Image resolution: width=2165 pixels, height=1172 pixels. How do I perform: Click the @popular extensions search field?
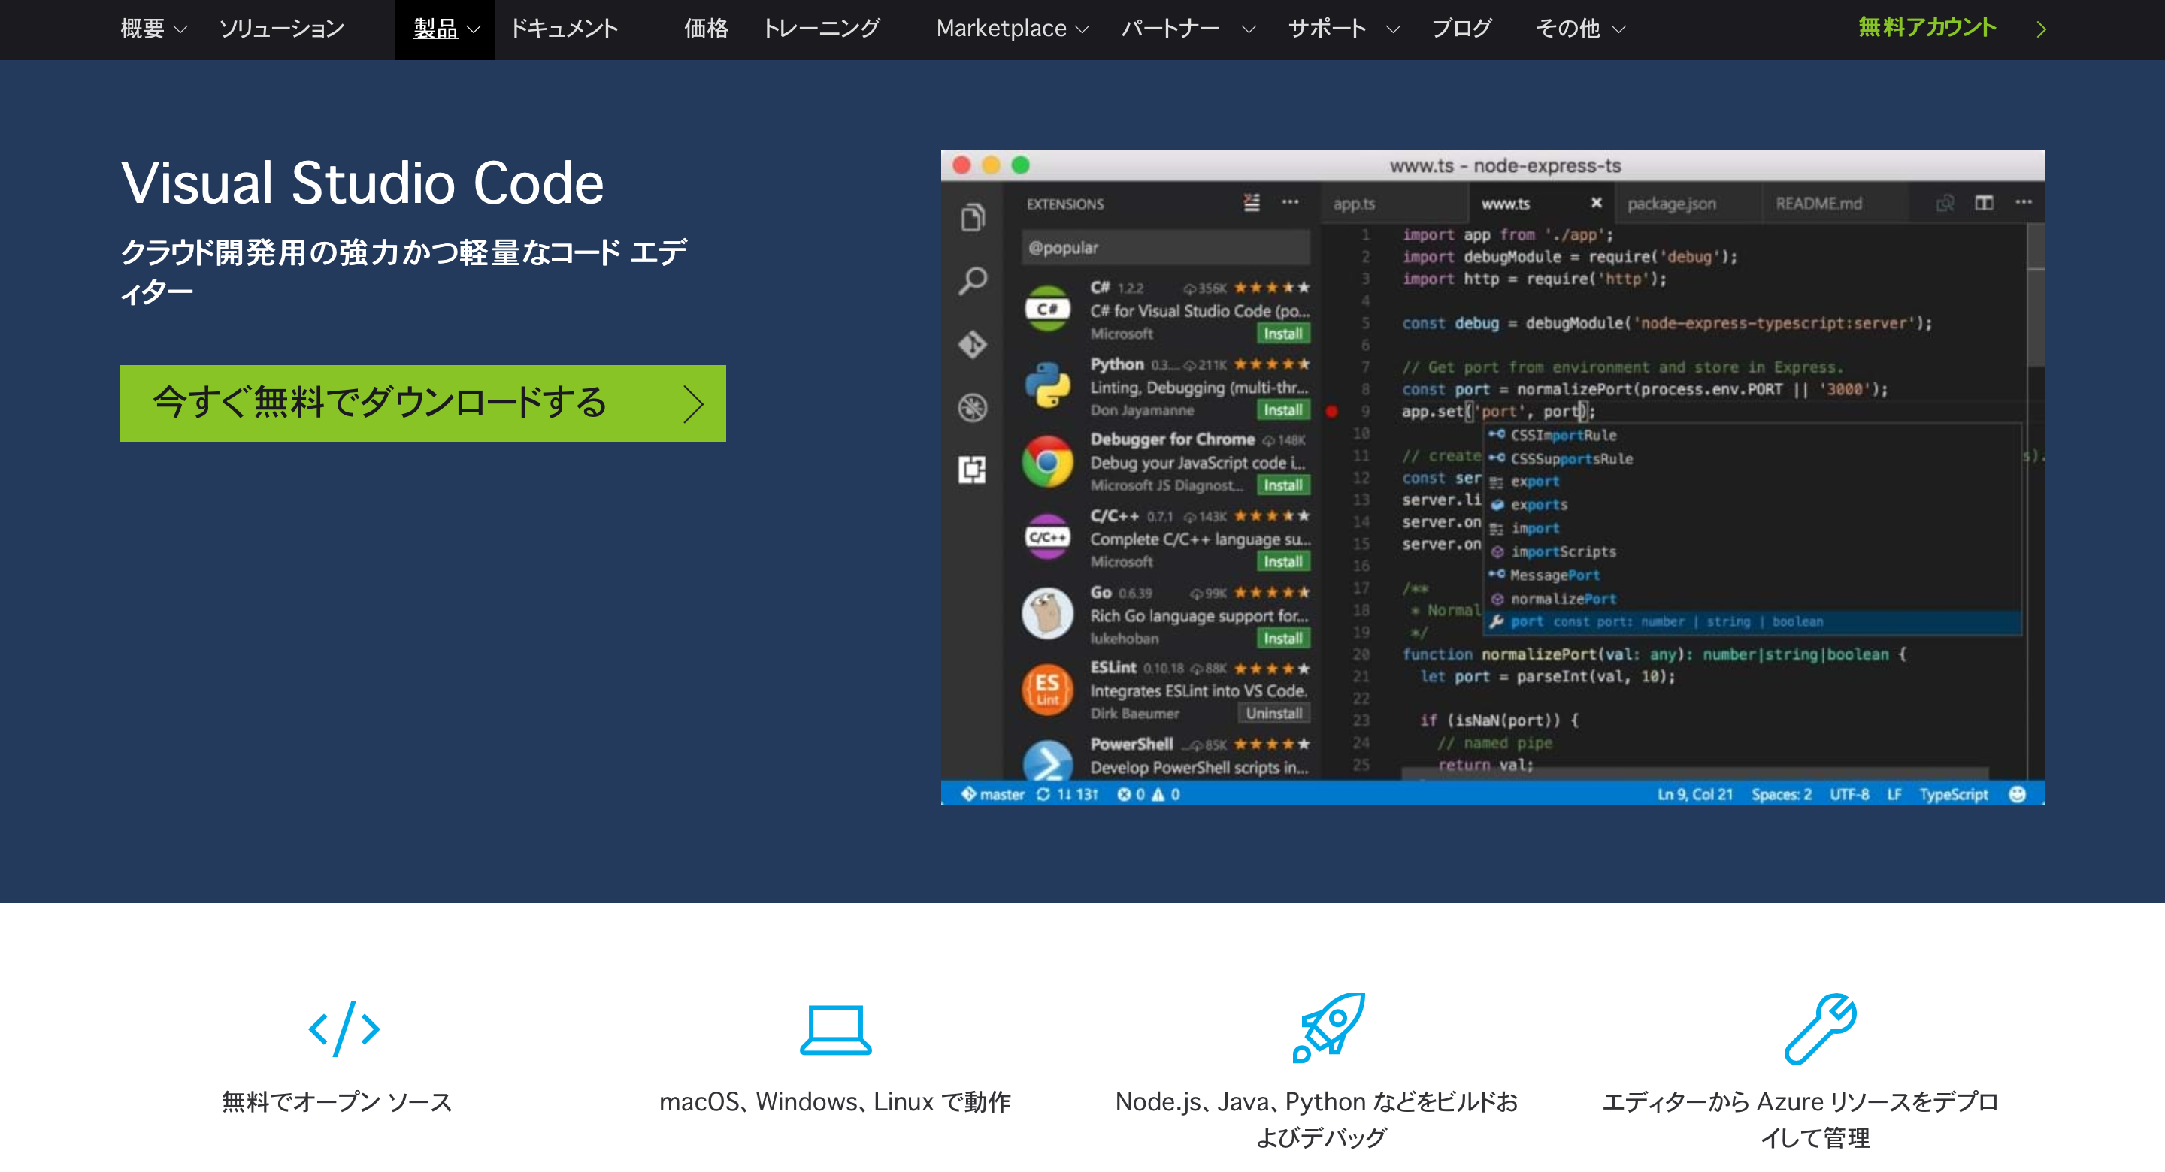click(x=1166, y=248)
